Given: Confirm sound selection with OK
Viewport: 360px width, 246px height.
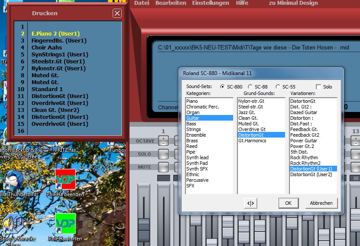Looking at the screenshot, I should pos(288,203).
